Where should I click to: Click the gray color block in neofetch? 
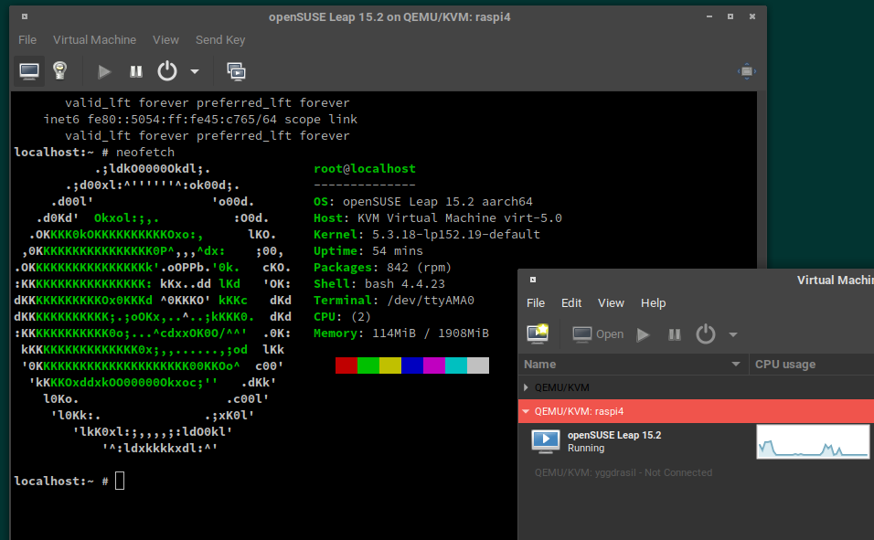(x=478, y=365)
